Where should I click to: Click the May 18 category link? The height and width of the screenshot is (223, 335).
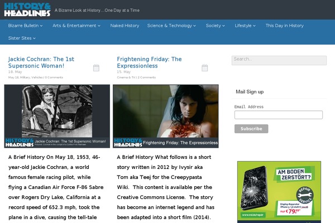pos(13,77)
